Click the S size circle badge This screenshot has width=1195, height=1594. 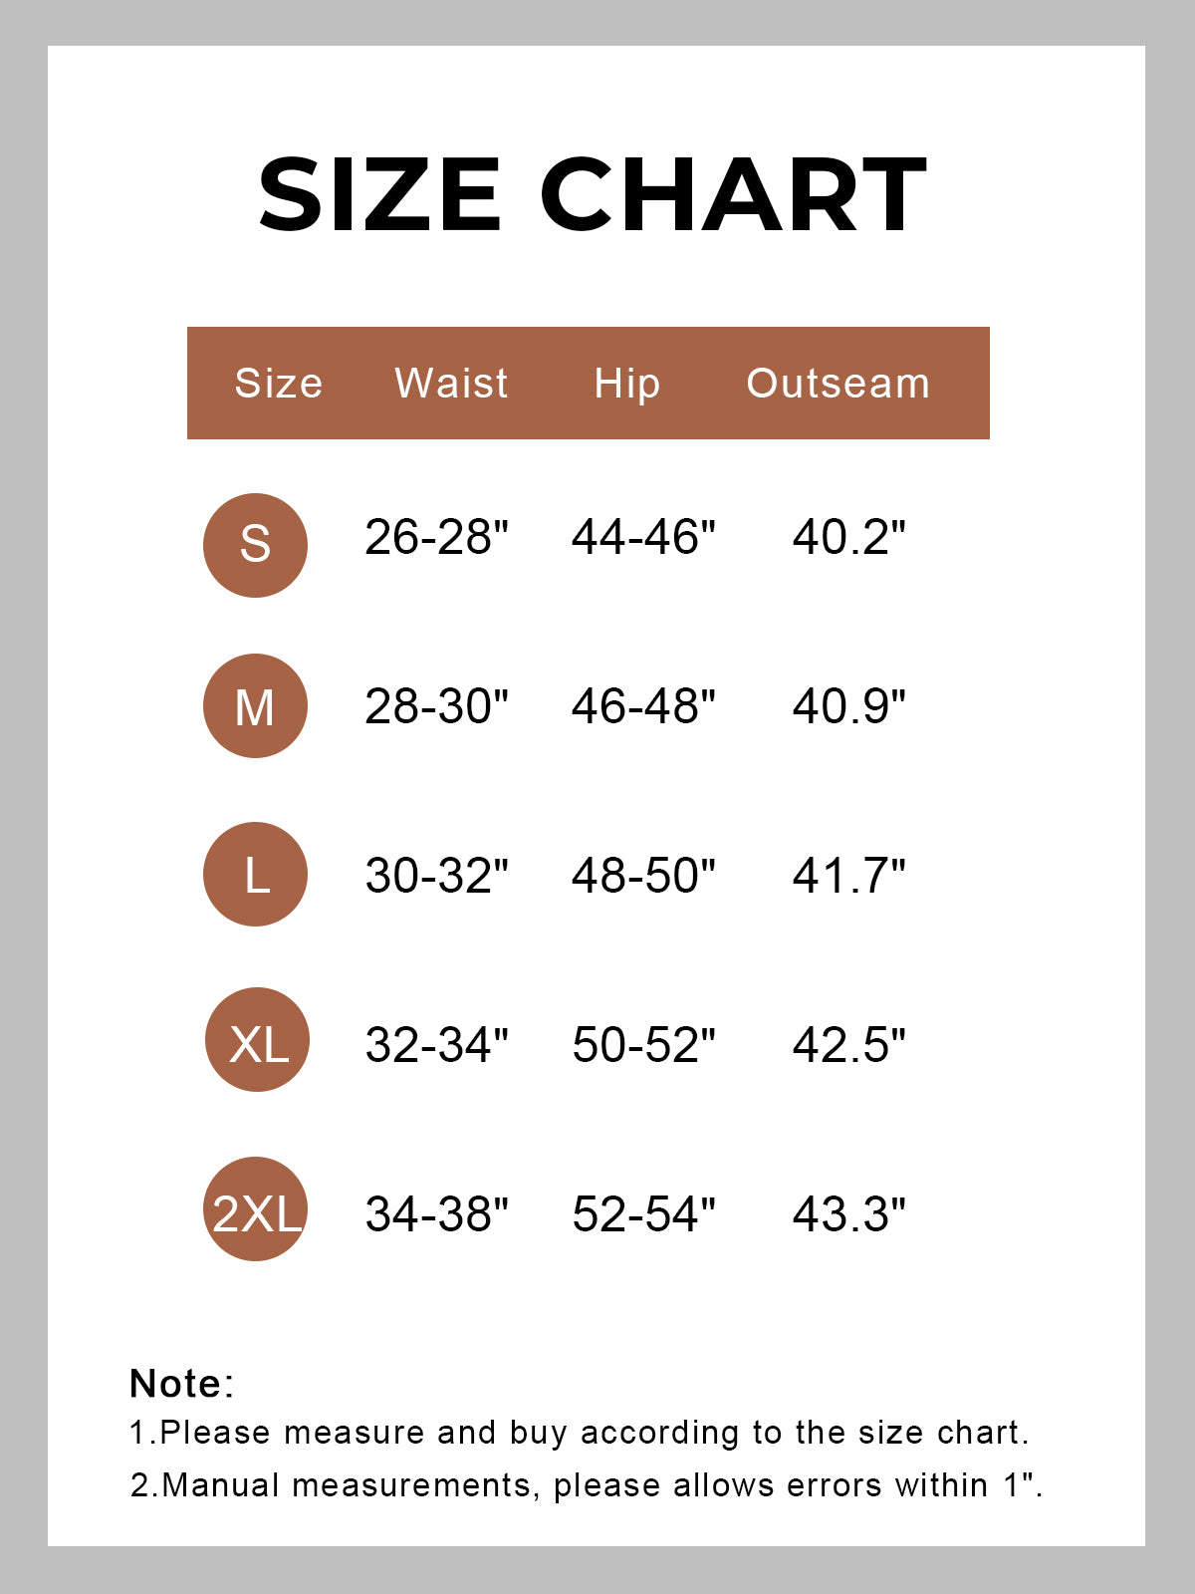(x=255, y=545)
